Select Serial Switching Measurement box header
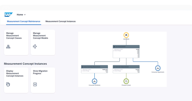 pos(94,67)
